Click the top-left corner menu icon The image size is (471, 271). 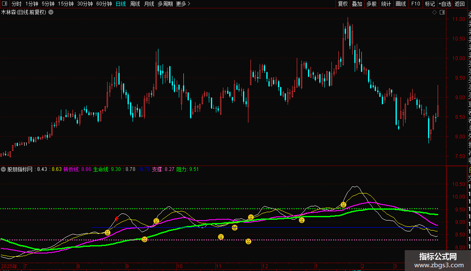tap(5, 4)
